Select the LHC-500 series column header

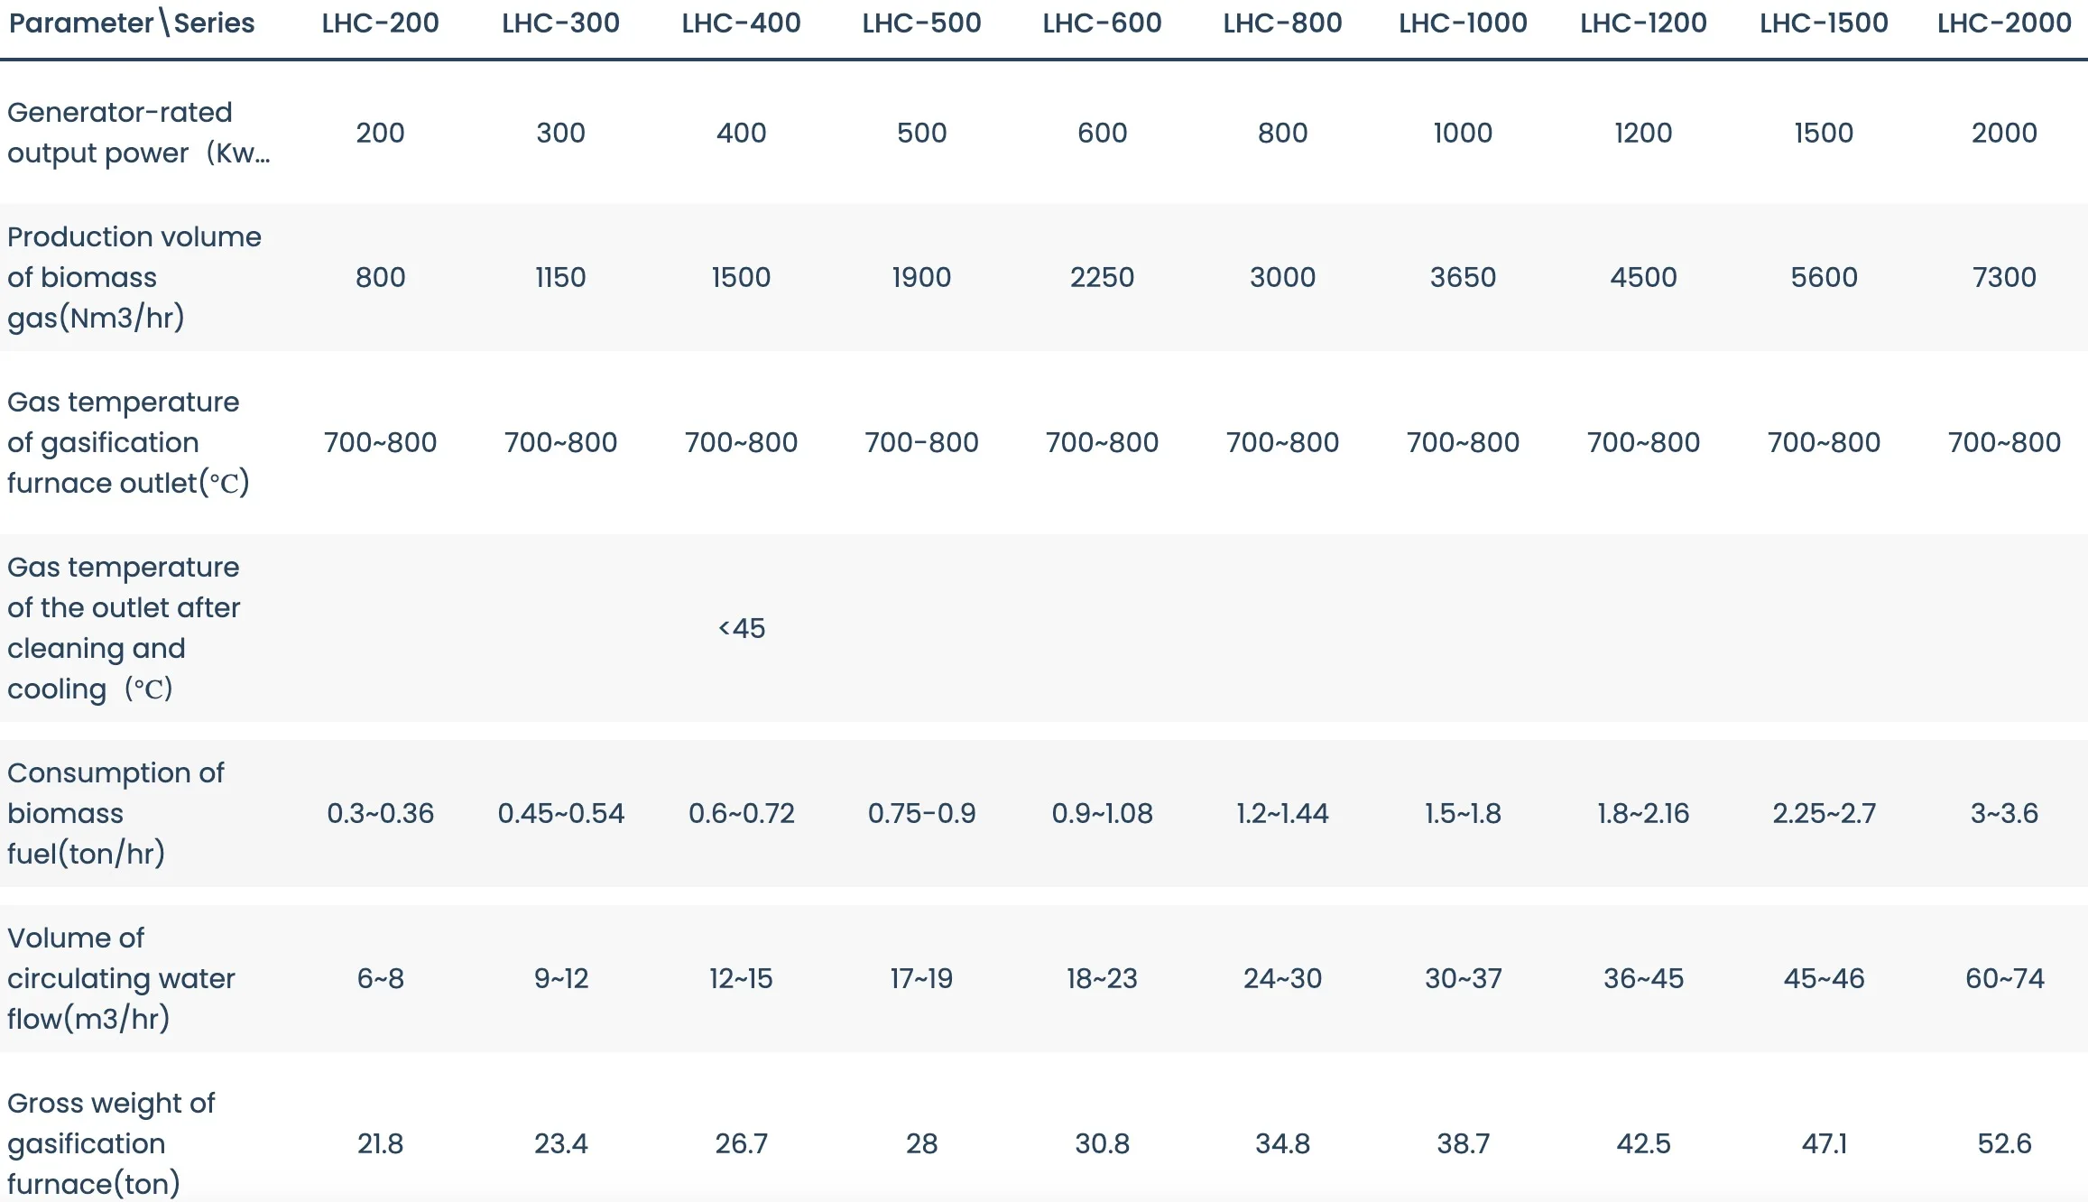(x=921, y=23)
